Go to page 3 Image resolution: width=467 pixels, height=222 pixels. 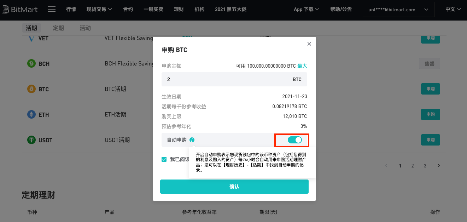click(425, 166)
